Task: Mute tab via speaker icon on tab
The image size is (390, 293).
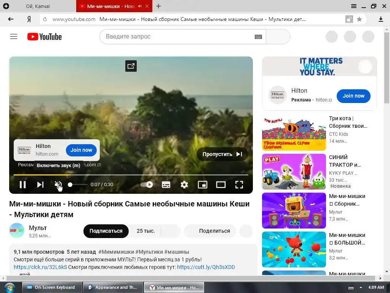Action: (x=140, y=6)
